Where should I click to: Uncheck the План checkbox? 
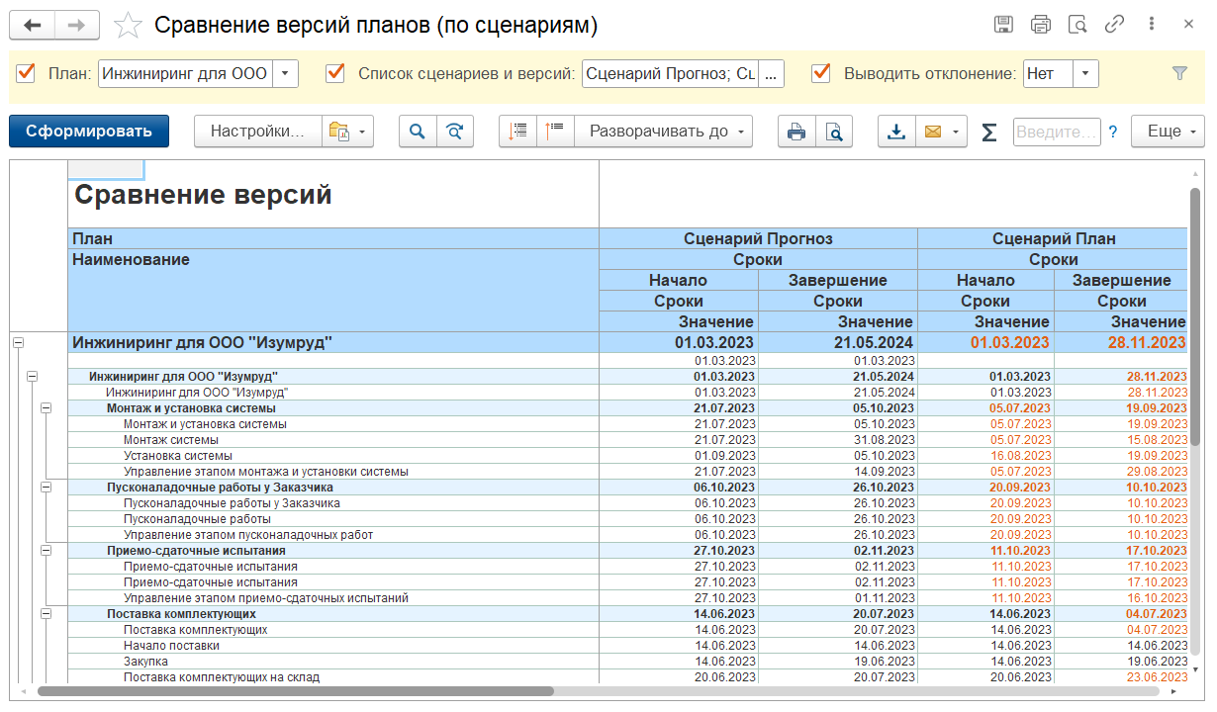click(x=27, y=72)
